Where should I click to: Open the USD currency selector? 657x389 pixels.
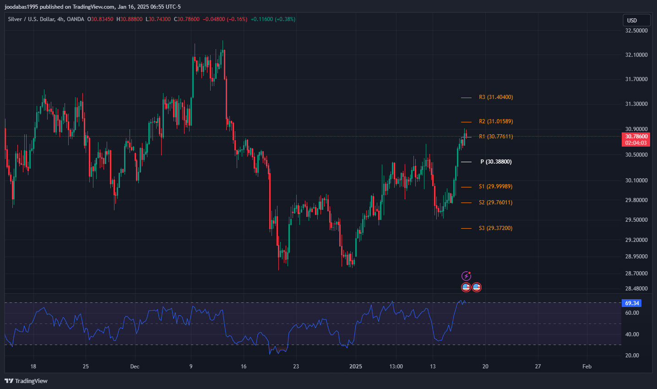click(x=636, y=20)
